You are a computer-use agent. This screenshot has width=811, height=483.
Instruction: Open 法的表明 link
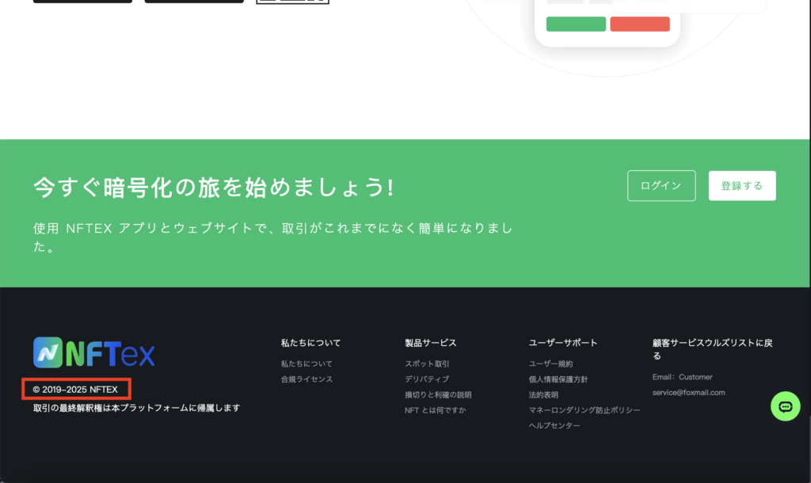coord(543,395)
